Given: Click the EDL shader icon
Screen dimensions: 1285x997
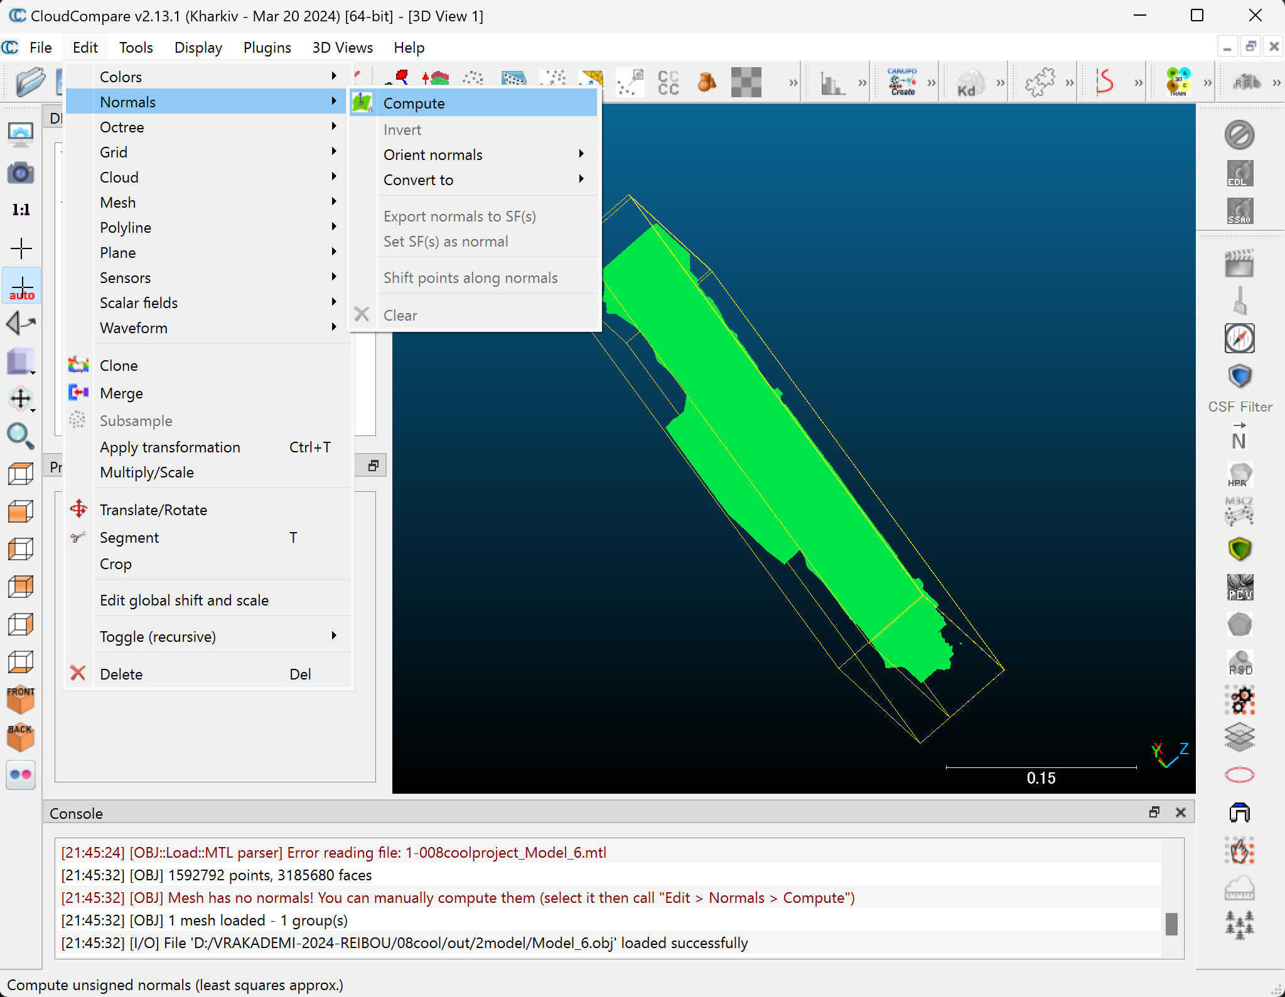Looking at the screenshot, I should click(x=1240, y=173).
